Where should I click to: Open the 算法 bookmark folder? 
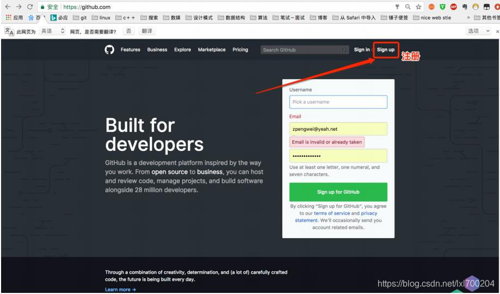coord(259,17)
